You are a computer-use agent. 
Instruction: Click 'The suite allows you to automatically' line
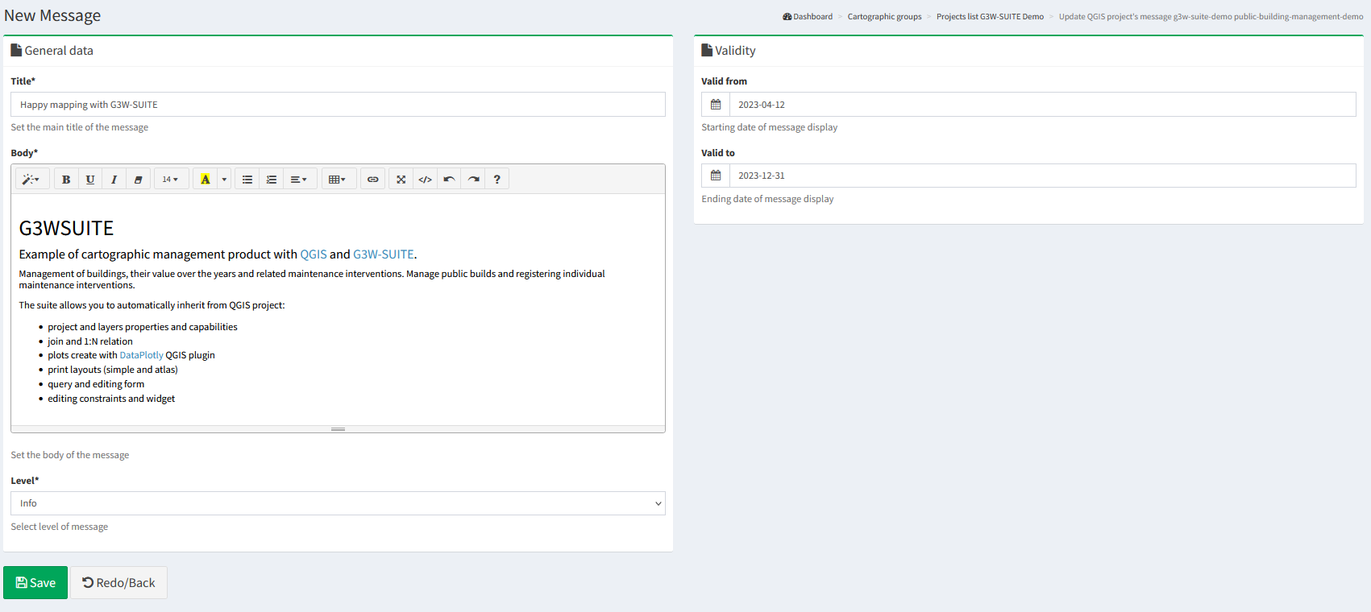point(152,305)
